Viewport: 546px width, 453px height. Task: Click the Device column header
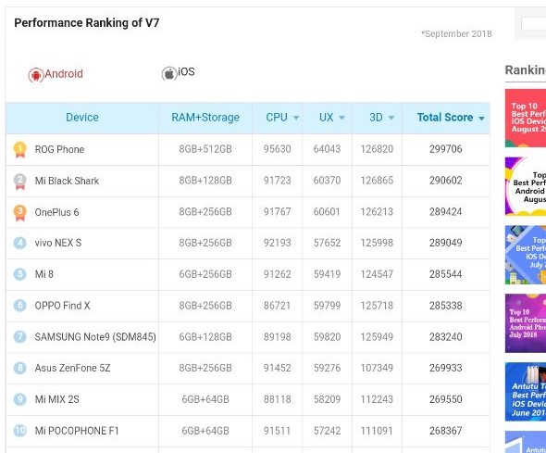point(82,118)
